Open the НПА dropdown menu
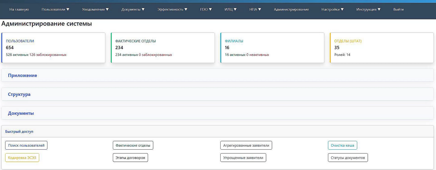Viewport: 436px width, 170px height. tap(255, 9)
